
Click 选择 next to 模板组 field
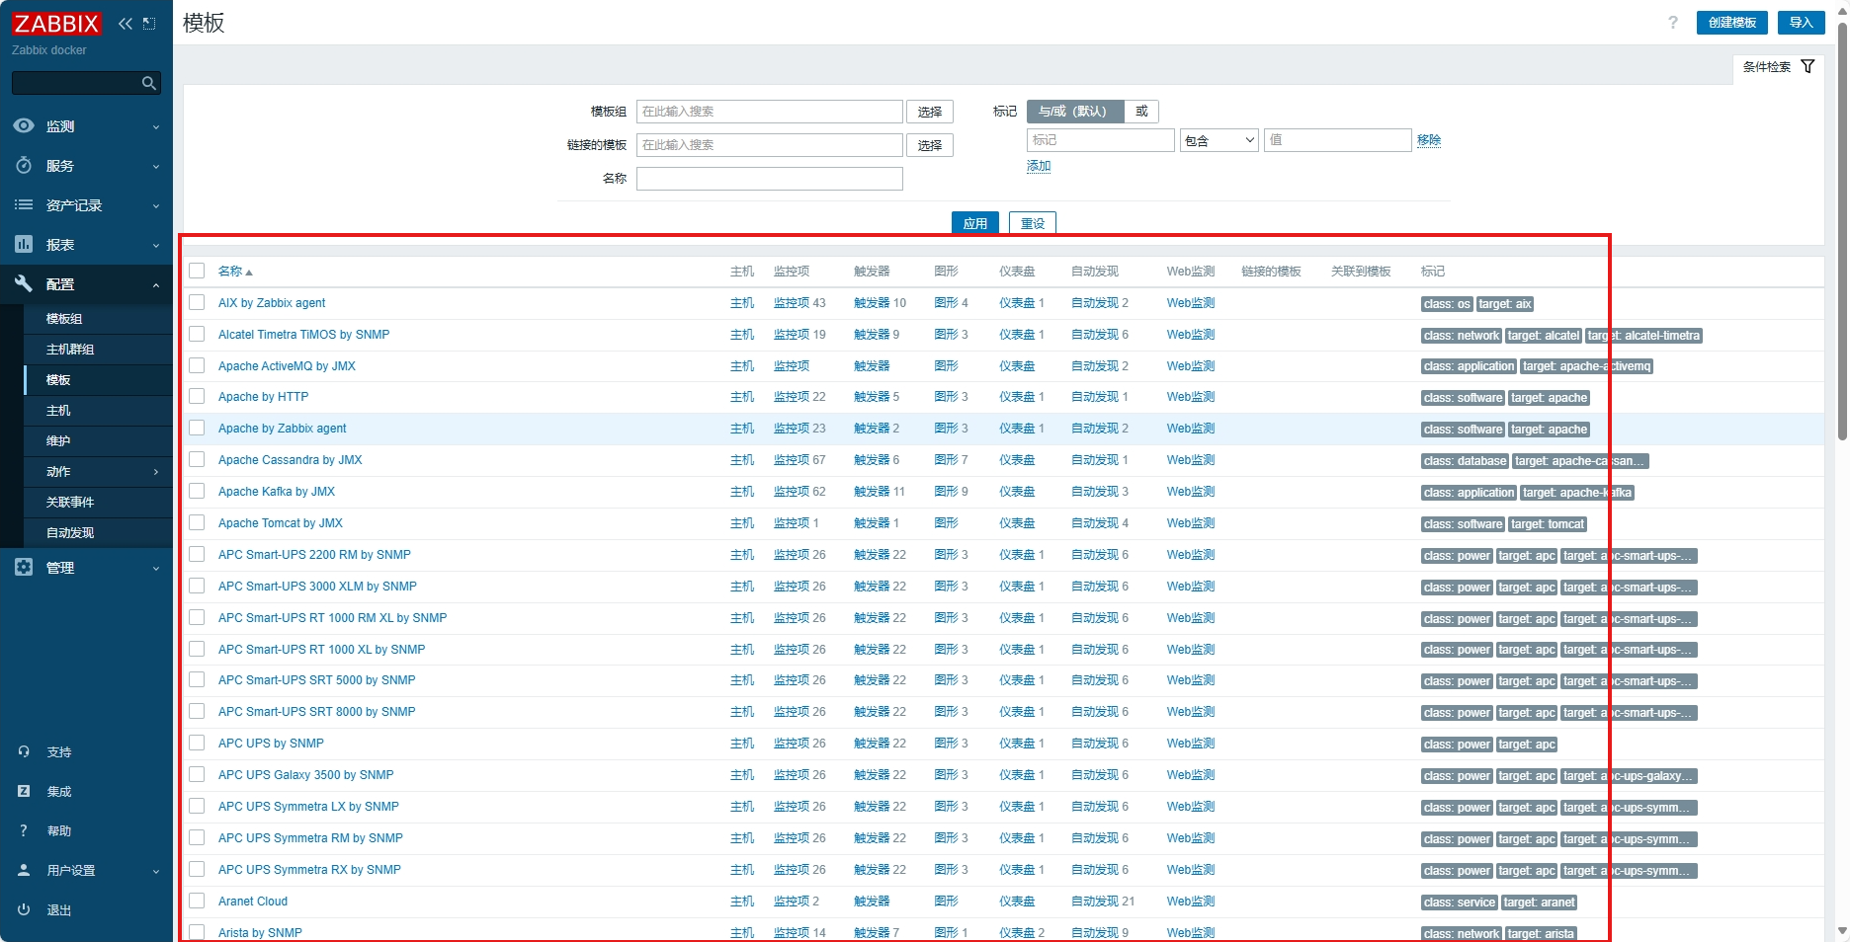pos(930,112)
